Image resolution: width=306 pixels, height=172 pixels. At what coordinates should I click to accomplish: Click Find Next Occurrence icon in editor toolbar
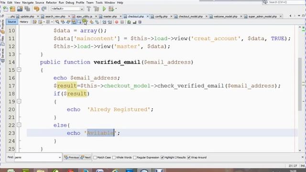click(68, 22)
